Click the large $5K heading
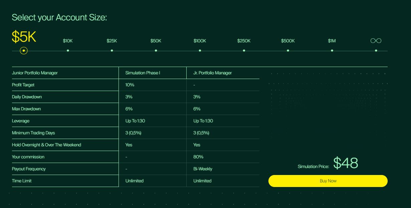 [x=24, y=37]
